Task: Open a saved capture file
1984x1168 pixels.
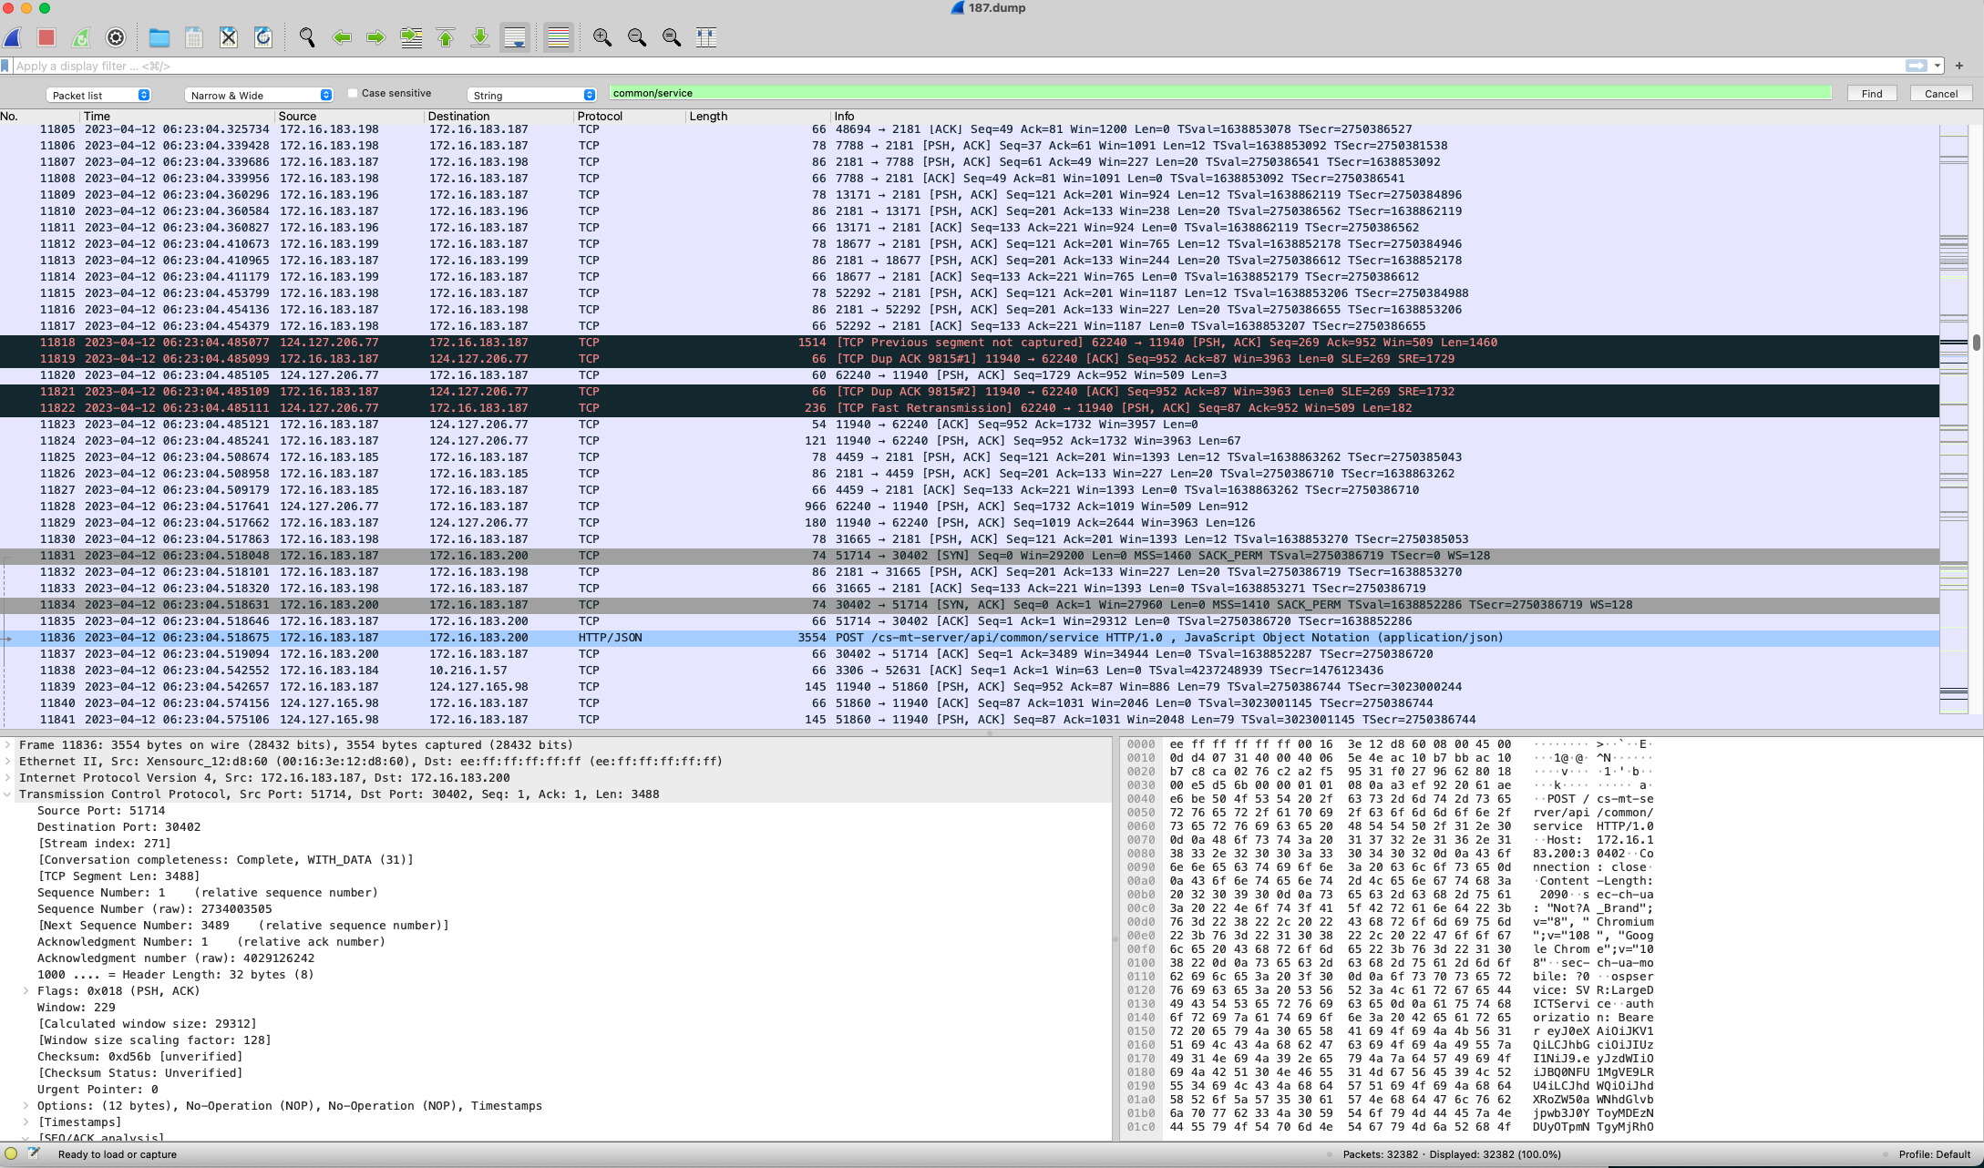Action: click(159, 37)
